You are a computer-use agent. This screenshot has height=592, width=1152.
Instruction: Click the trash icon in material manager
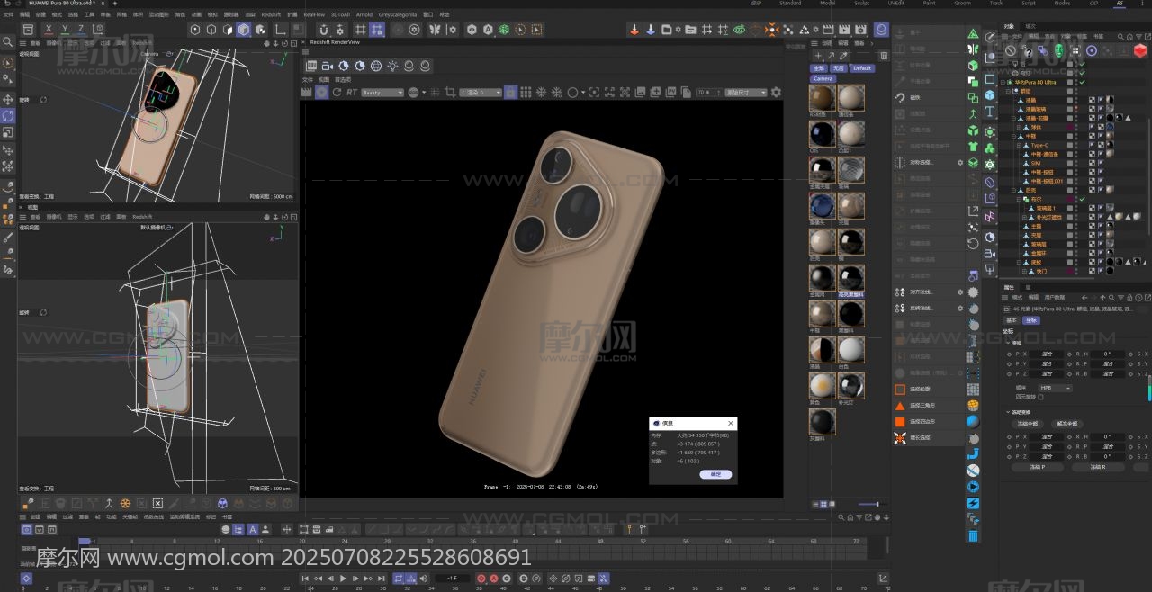[x=884, y=56]
